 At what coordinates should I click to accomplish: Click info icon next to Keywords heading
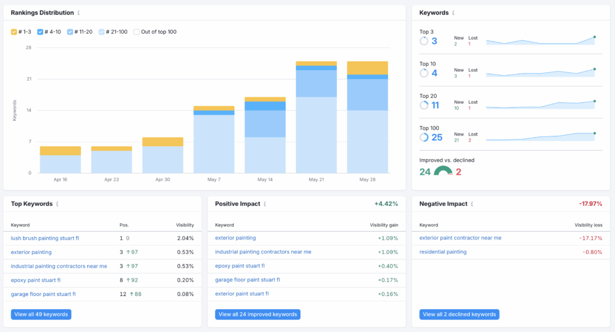(453, 13)
